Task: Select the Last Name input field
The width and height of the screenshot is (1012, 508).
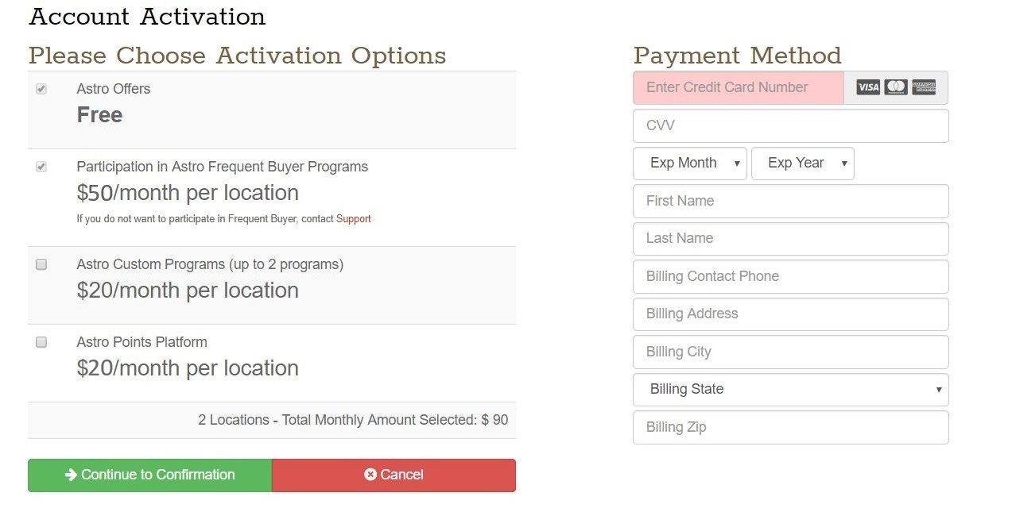Action: click(790, 239)
